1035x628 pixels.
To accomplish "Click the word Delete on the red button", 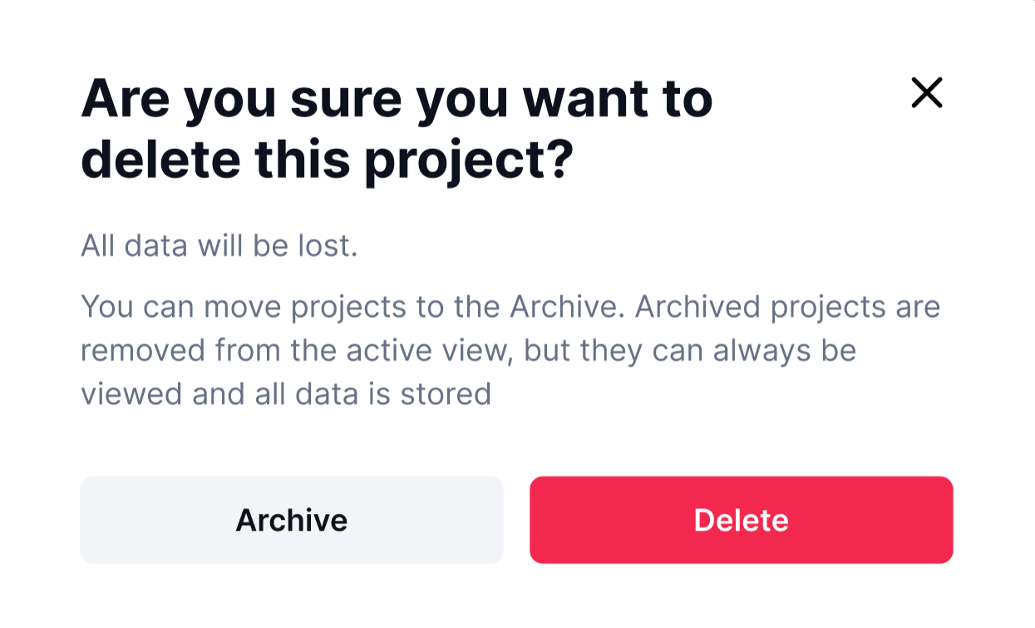I will 741,520.
